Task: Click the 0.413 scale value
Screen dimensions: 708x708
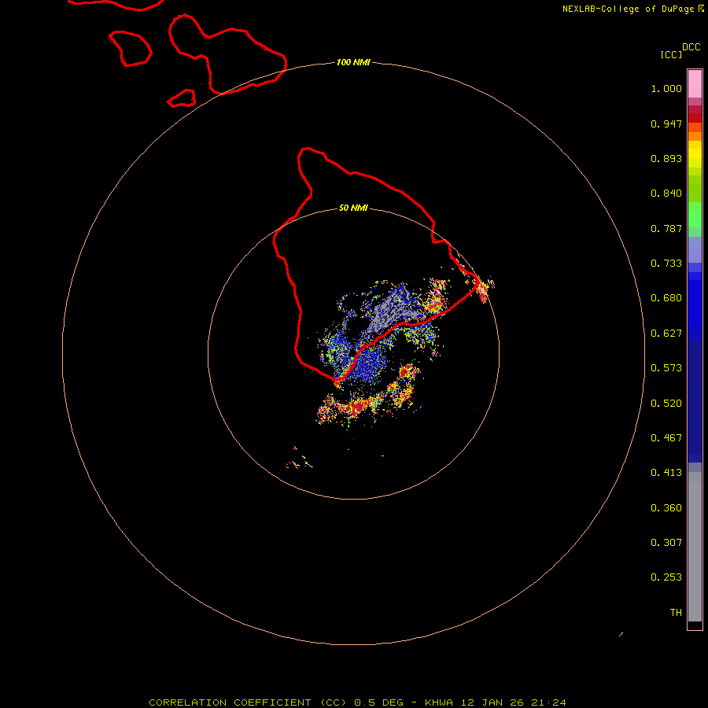Action: tap(666, 473)
